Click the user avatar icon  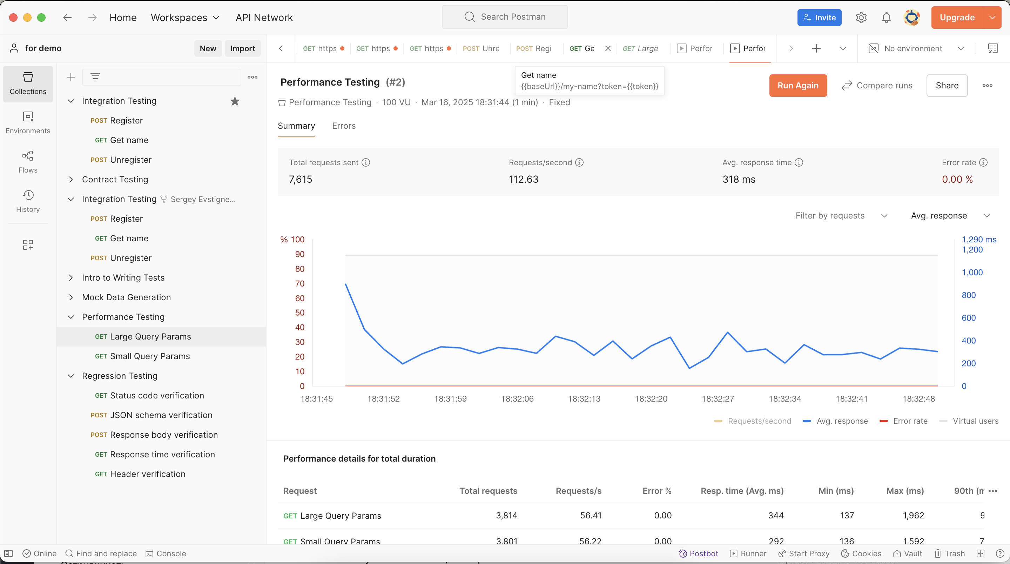pos(912,18)
